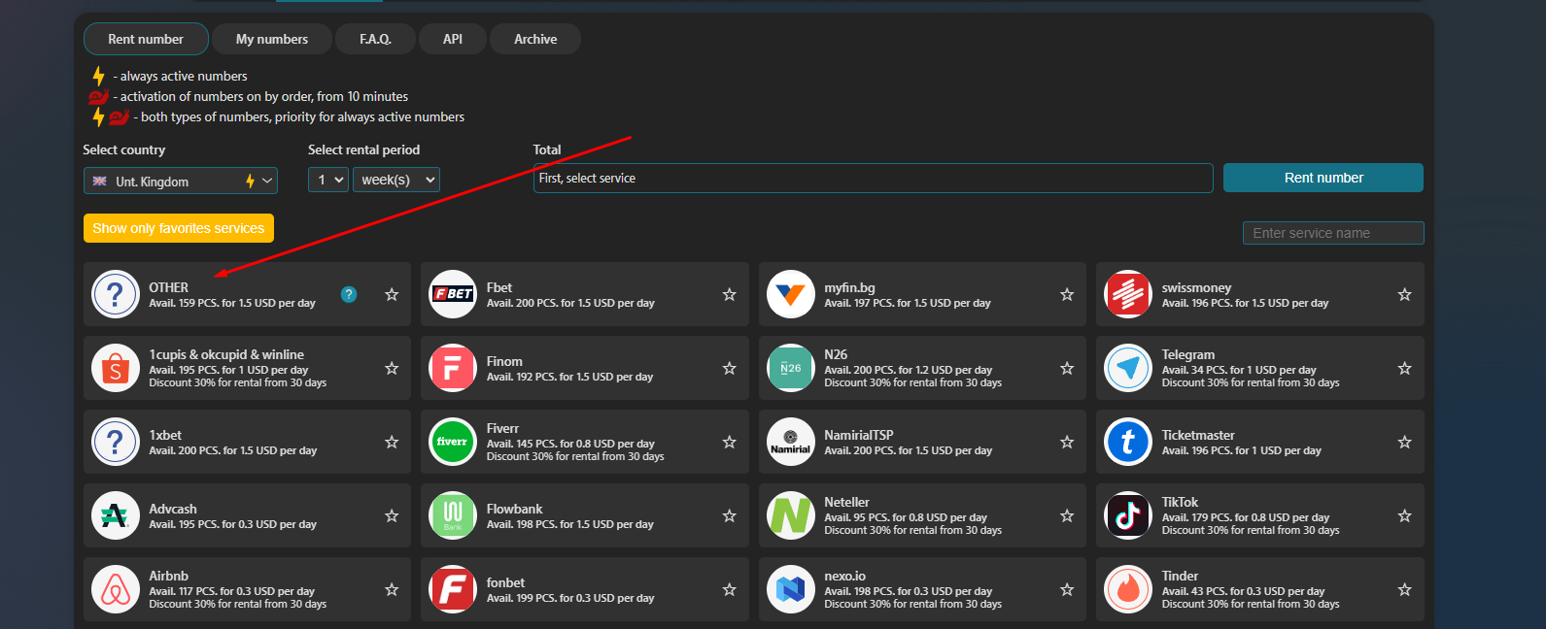1546x629 pixels.
Task: Open the week(s) period unit dropdown
Action: pyautogui.click(x=396, y=180)
